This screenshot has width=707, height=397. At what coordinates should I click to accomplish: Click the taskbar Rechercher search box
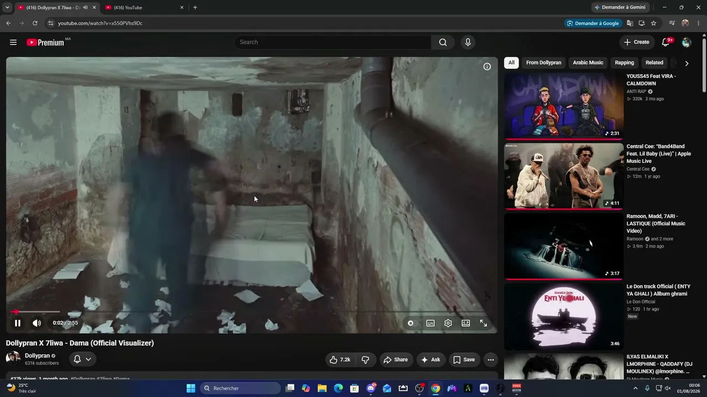point(240,388)
